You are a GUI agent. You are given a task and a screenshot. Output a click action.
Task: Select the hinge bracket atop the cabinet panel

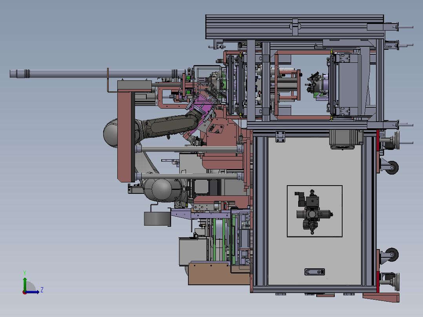pos(280,137)
